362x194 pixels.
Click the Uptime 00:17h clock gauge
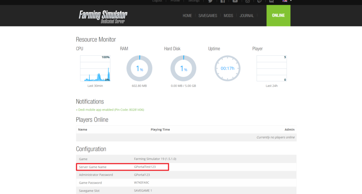(227, 68)
